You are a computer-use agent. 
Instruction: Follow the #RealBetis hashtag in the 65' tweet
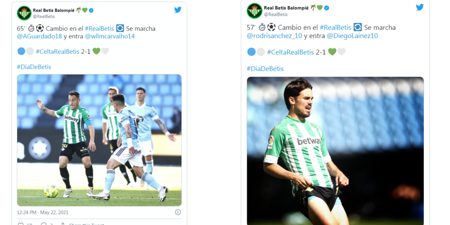click(x=99, y=28)
